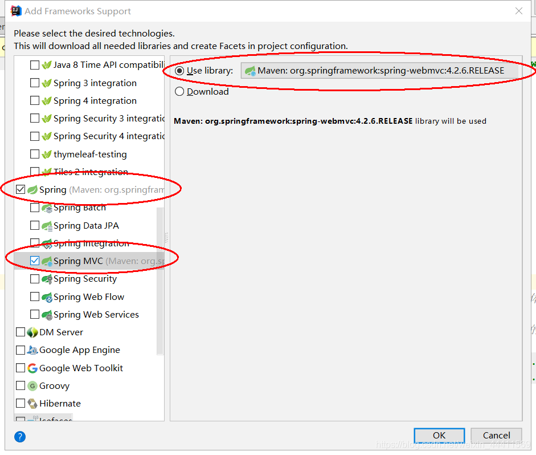Select the Spring Data JPA row text
The image size is (536, 455).
pos(86,226)
